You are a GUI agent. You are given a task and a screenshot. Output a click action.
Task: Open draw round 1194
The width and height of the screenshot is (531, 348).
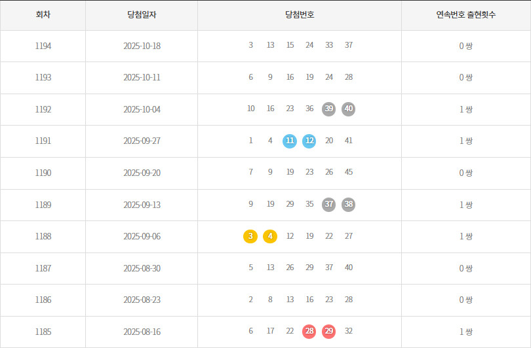click(43, 46)
